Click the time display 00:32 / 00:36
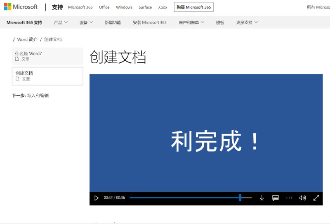 [x=114, y=198]
